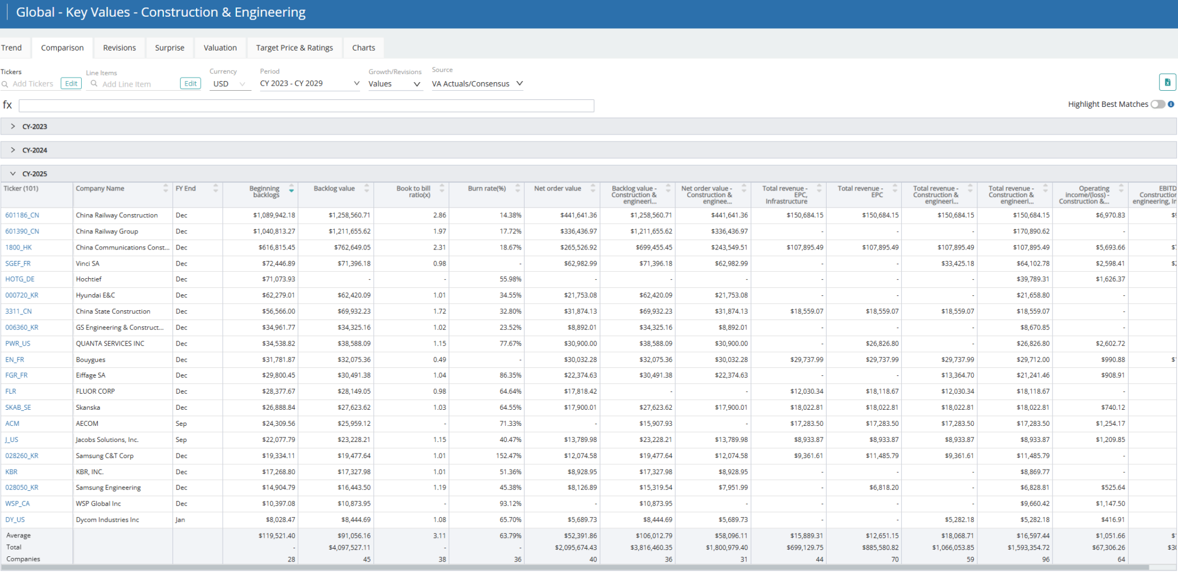The height and width of the screenshot is (573, 1178).
Task: Click the Burn rate(%) sort icon
Action: coord(517,188)
